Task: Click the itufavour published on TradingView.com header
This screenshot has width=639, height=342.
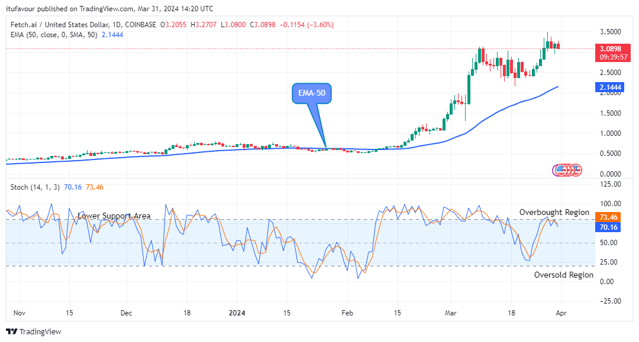Action: click(109, 8)
